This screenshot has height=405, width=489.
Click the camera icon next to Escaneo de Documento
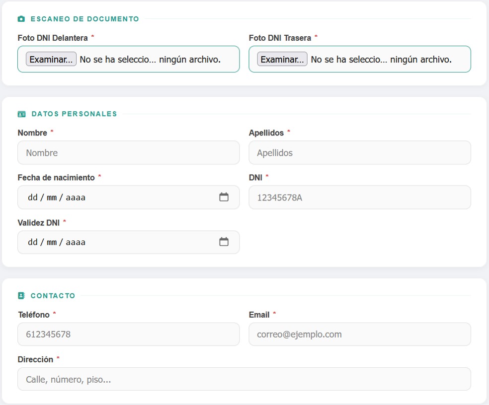[20, 18]
